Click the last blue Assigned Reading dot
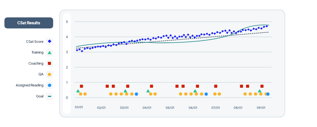 268,94
